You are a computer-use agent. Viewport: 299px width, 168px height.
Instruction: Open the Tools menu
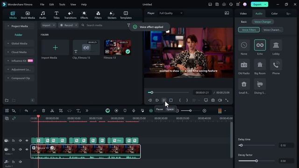[62, 4]
